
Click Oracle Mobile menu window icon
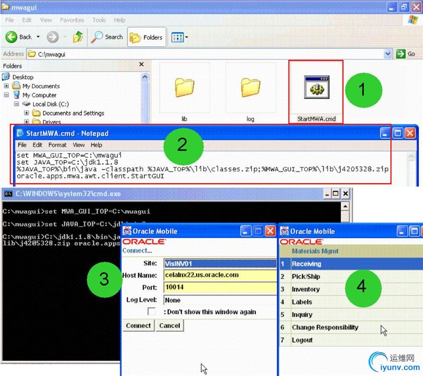(284, 231)
